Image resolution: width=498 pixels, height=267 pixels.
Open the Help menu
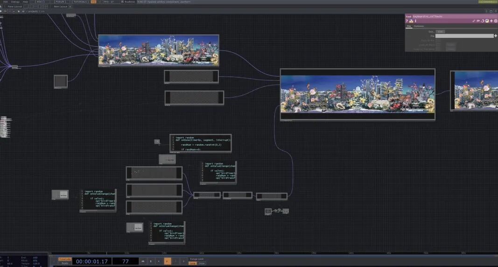click(25, 2)
